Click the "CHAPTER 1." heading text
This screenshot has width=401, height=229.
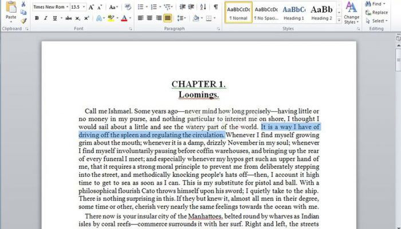coord(199,84)
